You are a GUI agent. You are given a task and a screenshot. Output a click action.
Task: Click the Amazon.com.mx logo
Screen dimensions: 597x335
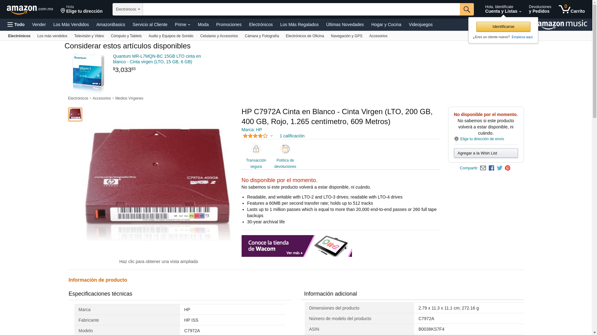click(30, 10)
